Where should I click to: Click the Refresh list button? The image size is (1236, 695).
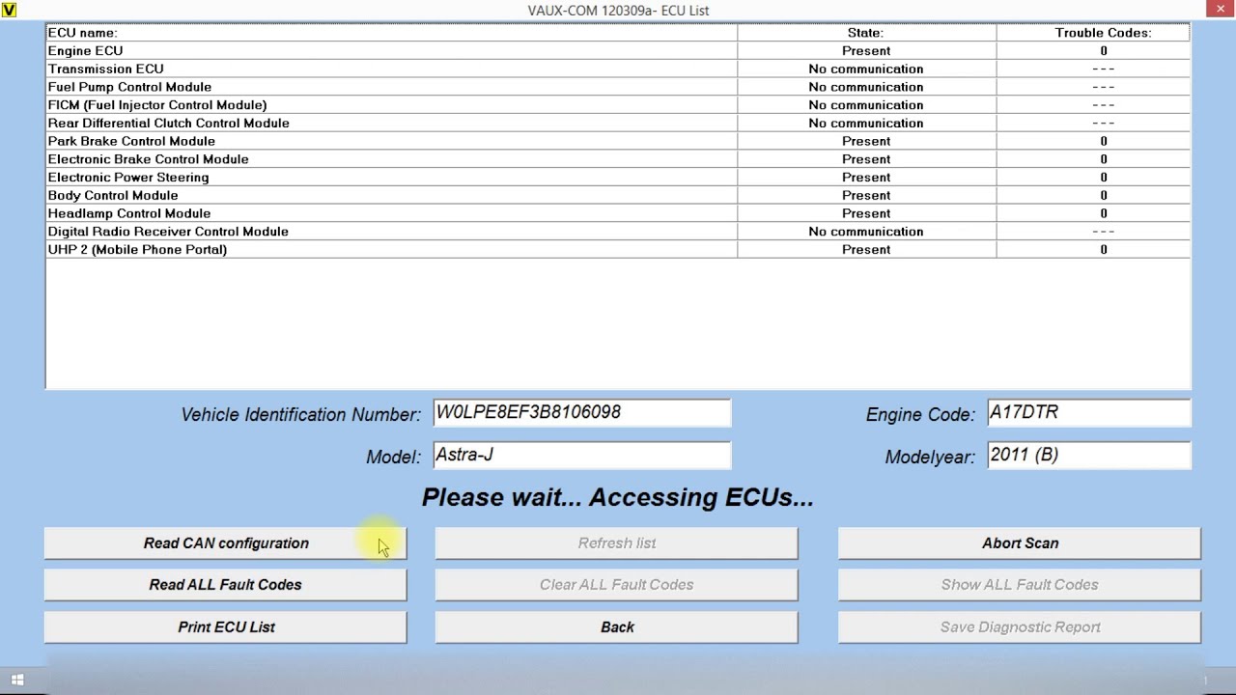[617, 543]
